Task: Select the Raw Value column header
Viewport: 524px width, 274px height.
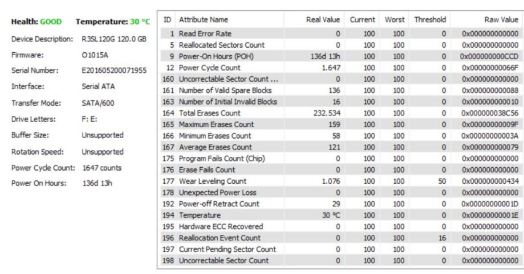Action: [x=486, y=20]
